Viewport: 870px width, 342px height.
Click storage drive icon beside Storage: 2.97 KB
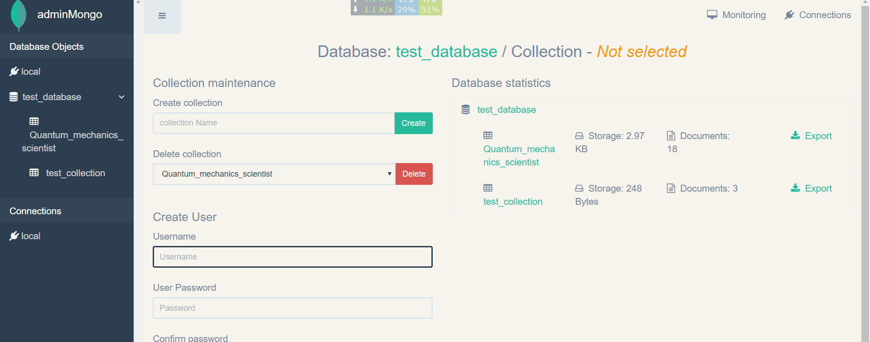click(579, 136)
